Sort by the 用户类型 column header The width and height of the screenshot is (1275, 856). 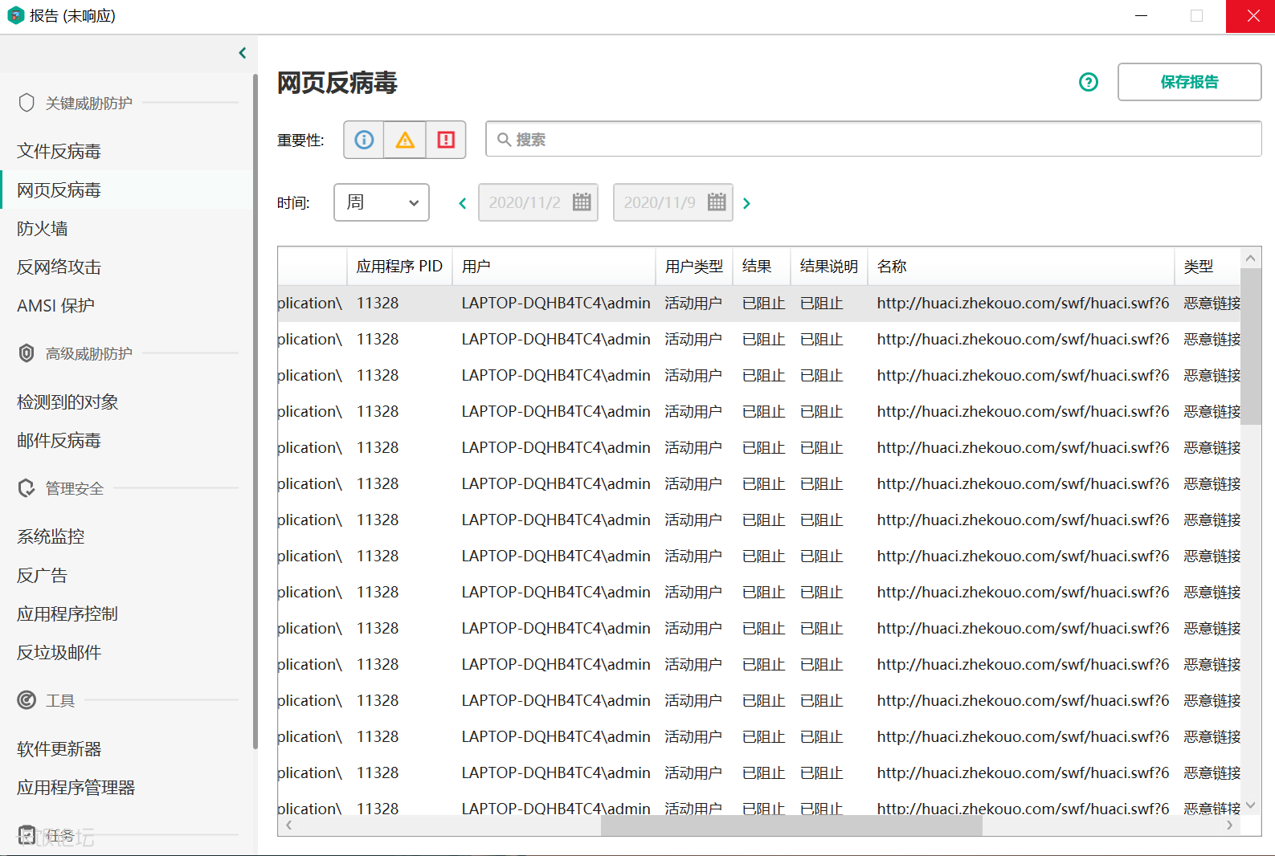[x=694, y=266]
